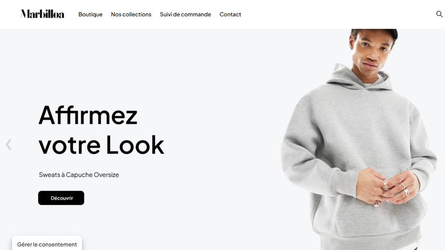This screenshot has height=250, width=445.
Task: Click the votre Look headline line
Action: [x=101, y=145]
